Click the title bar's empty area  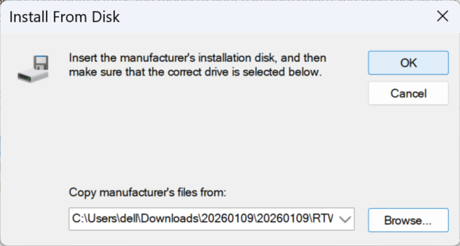coord(263,17)
